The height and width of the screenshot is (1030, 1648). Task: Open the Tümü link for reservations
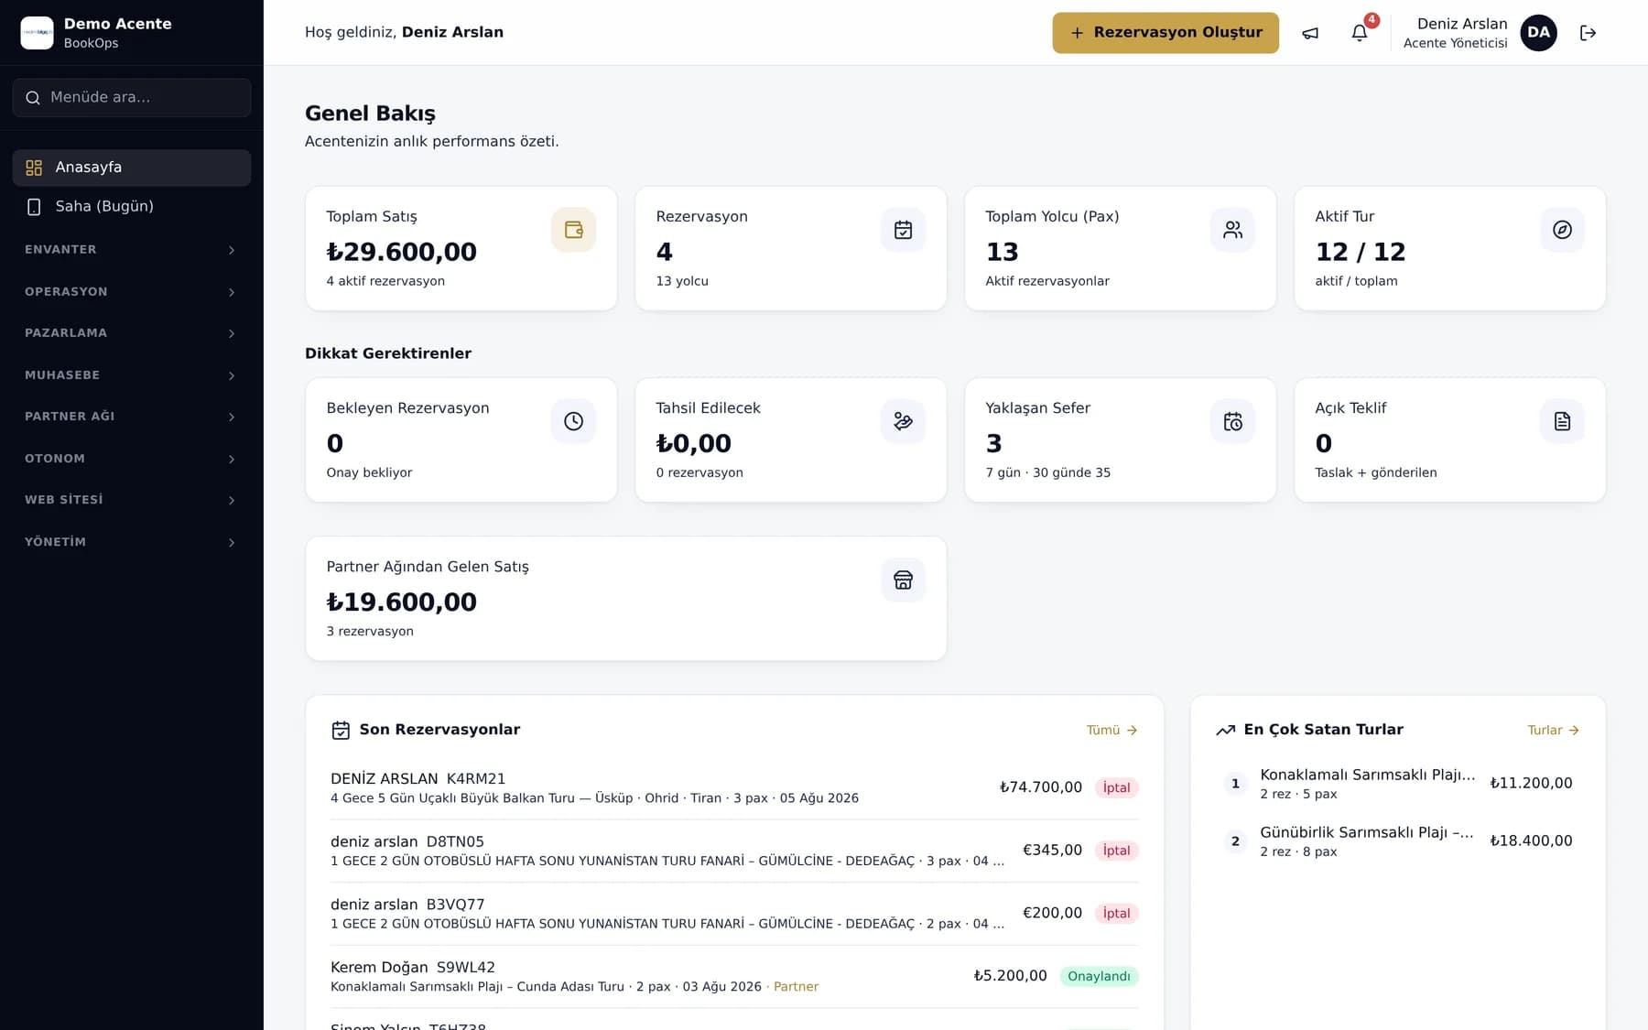[x=1111, y=730]
